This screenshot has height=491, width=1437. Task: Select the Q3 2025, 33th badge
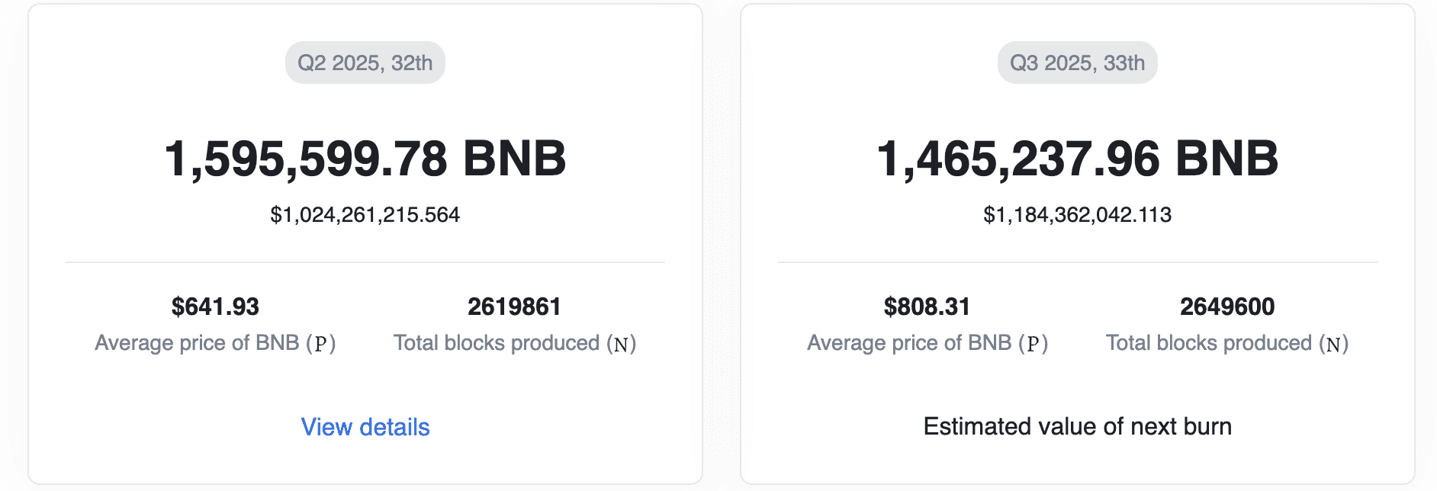pyautogui.click(x=1078, y=63)
